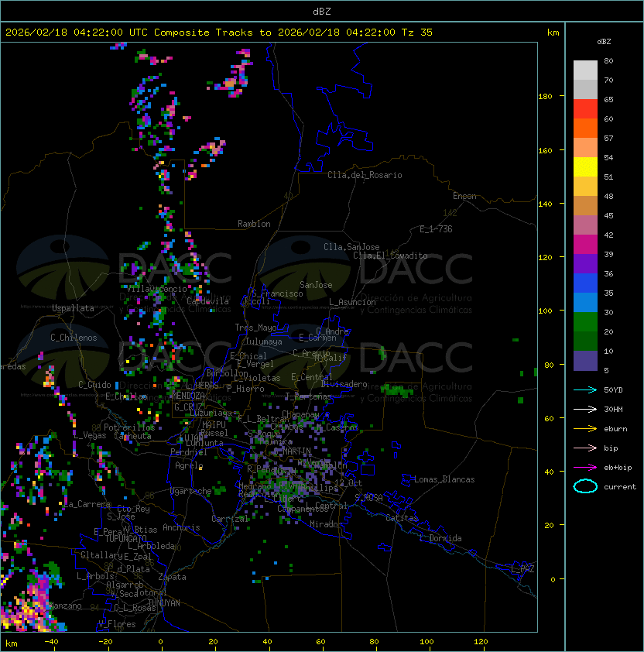Viewport: 644px width, 652px height.
Task: Click the 'Uspallata' map label
Action: pyautogui.click(x=73, y=308)
